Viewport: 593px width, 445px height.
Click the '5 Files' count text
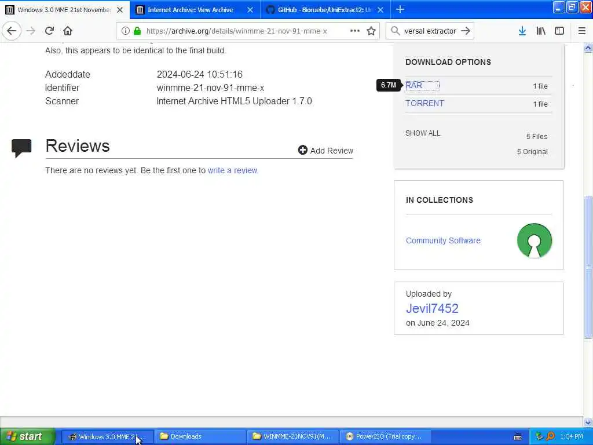click(x=537, y=137)
